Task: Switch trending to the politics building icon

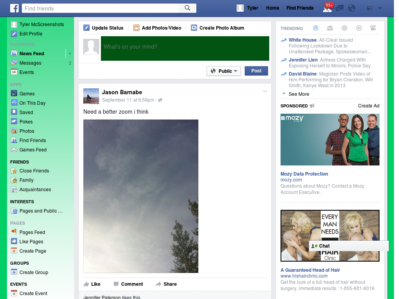Action: coord(330,28)
